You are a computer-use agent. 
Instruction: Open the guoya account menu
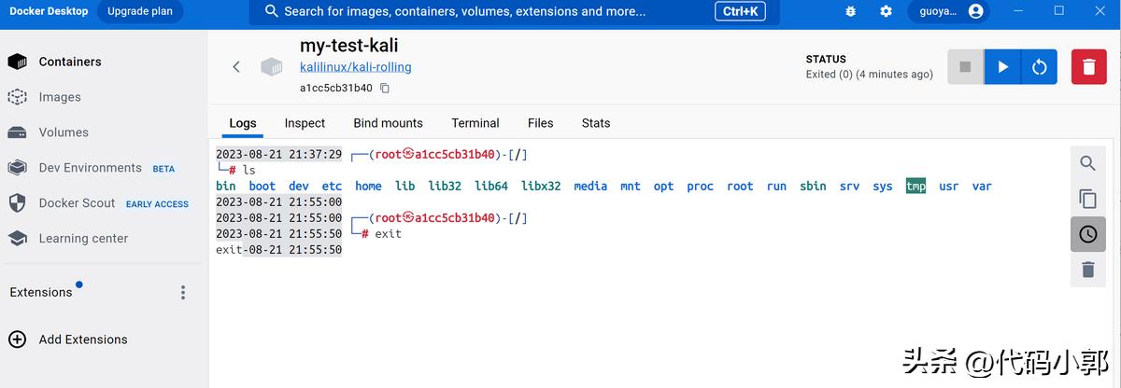[x=947, y=11]
